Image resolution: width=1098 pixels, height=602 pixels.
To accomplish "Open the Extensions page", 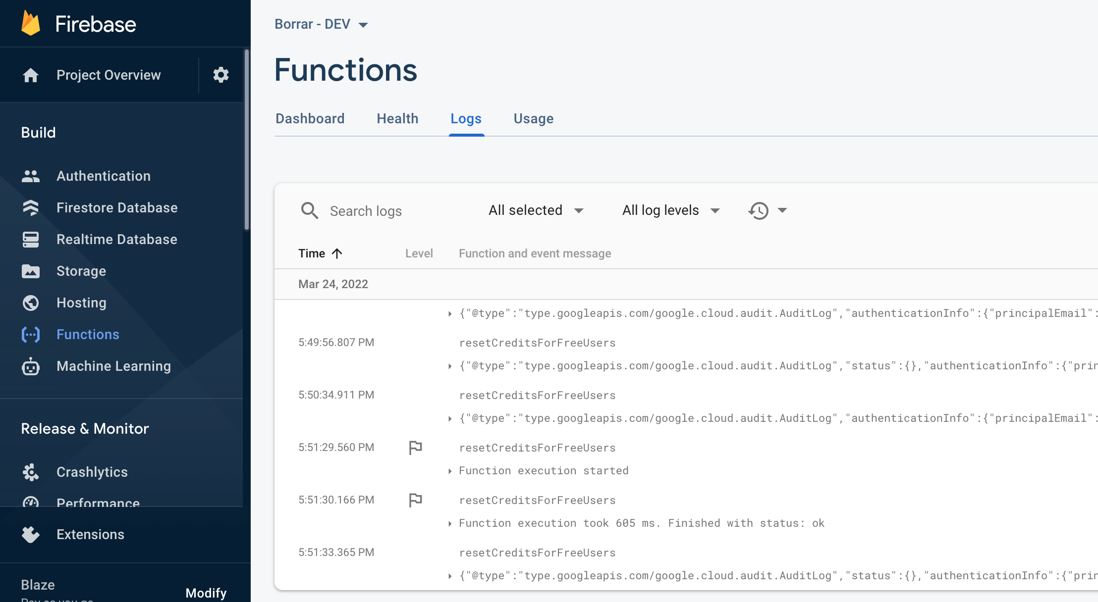I will tap(90, 534).
